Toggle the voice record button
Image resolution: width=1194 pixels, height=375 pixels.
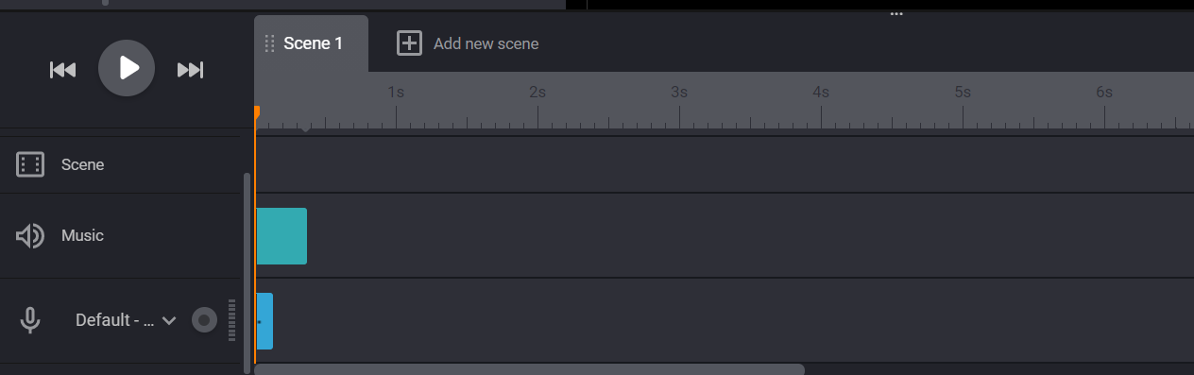(x=204, y=320)
